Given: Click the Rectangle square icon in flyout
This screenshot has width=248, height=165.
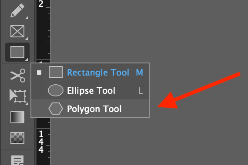Looking at the screenshot, I should [x=56, y=72].
